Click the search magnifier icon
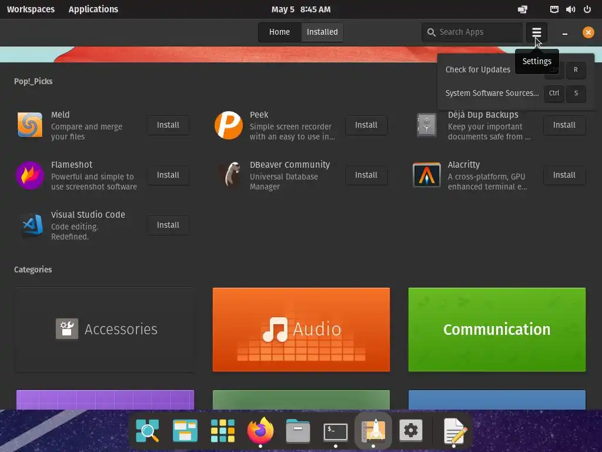The width and height of the screenshot is (602, 452). [x=431, y=32]
